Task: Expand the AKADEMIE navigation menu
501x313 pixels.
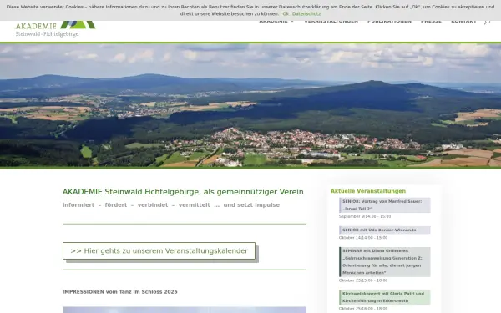Action: pos(276,22)
